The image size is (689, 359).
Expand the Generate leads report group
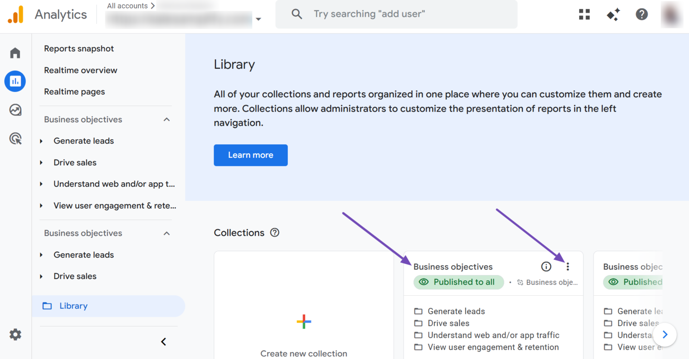41,141
